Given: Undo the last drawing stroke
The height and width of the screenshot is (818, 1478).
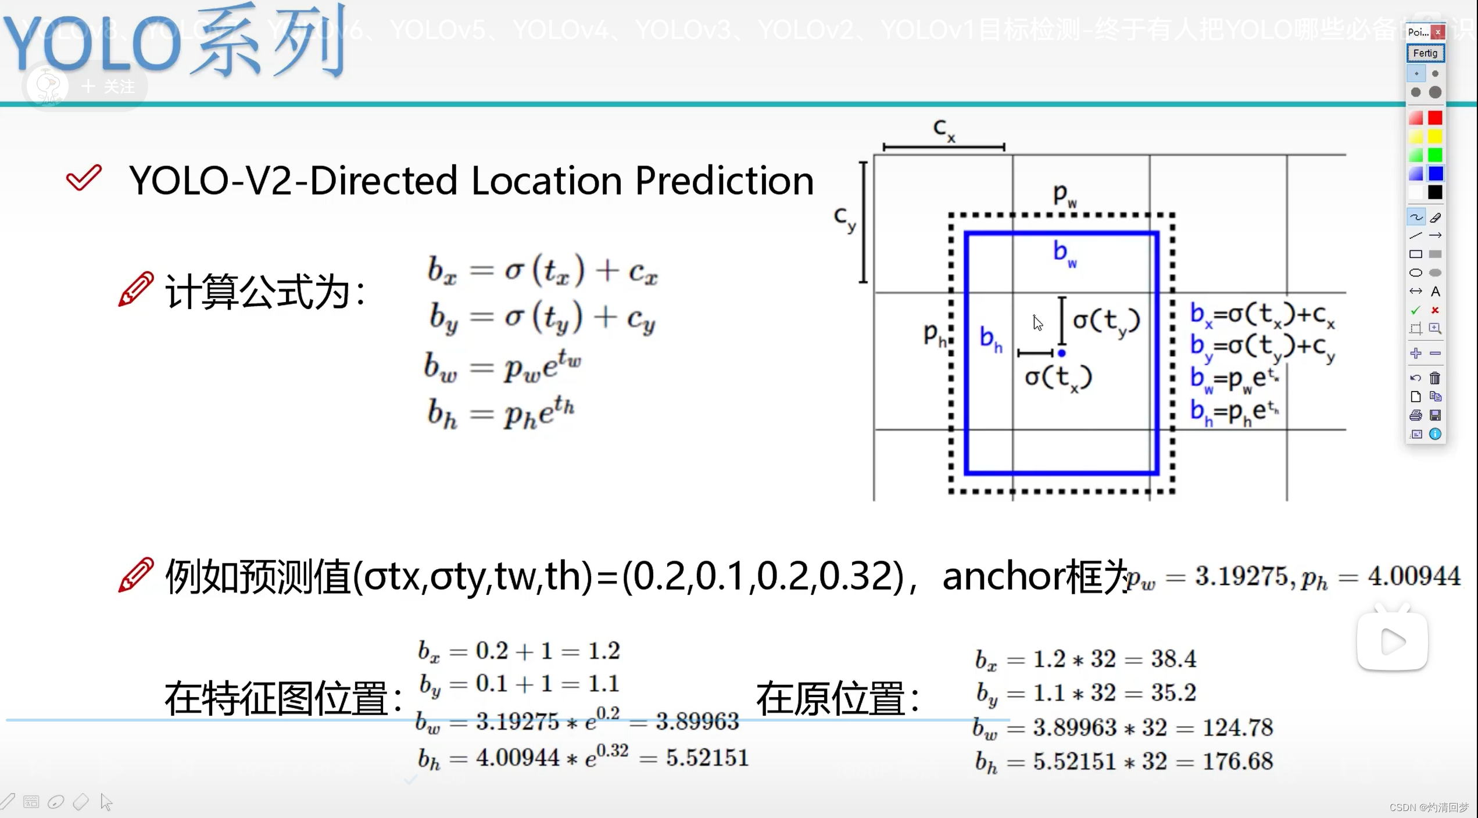Looking at the screenshot, I should (x=1415, y=378).
